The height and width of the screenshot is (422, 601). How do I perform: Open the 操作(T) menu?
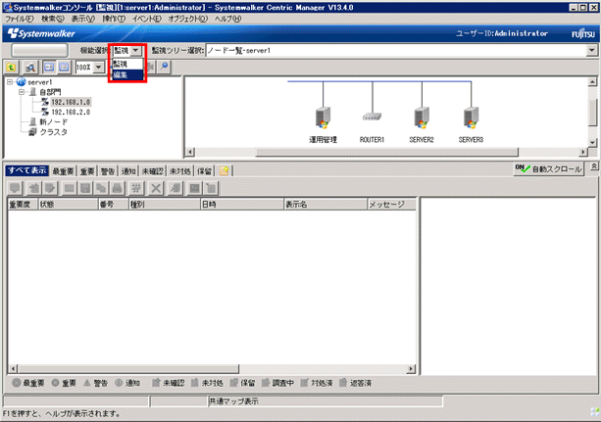pyautogui.click(x=114, y=19)
